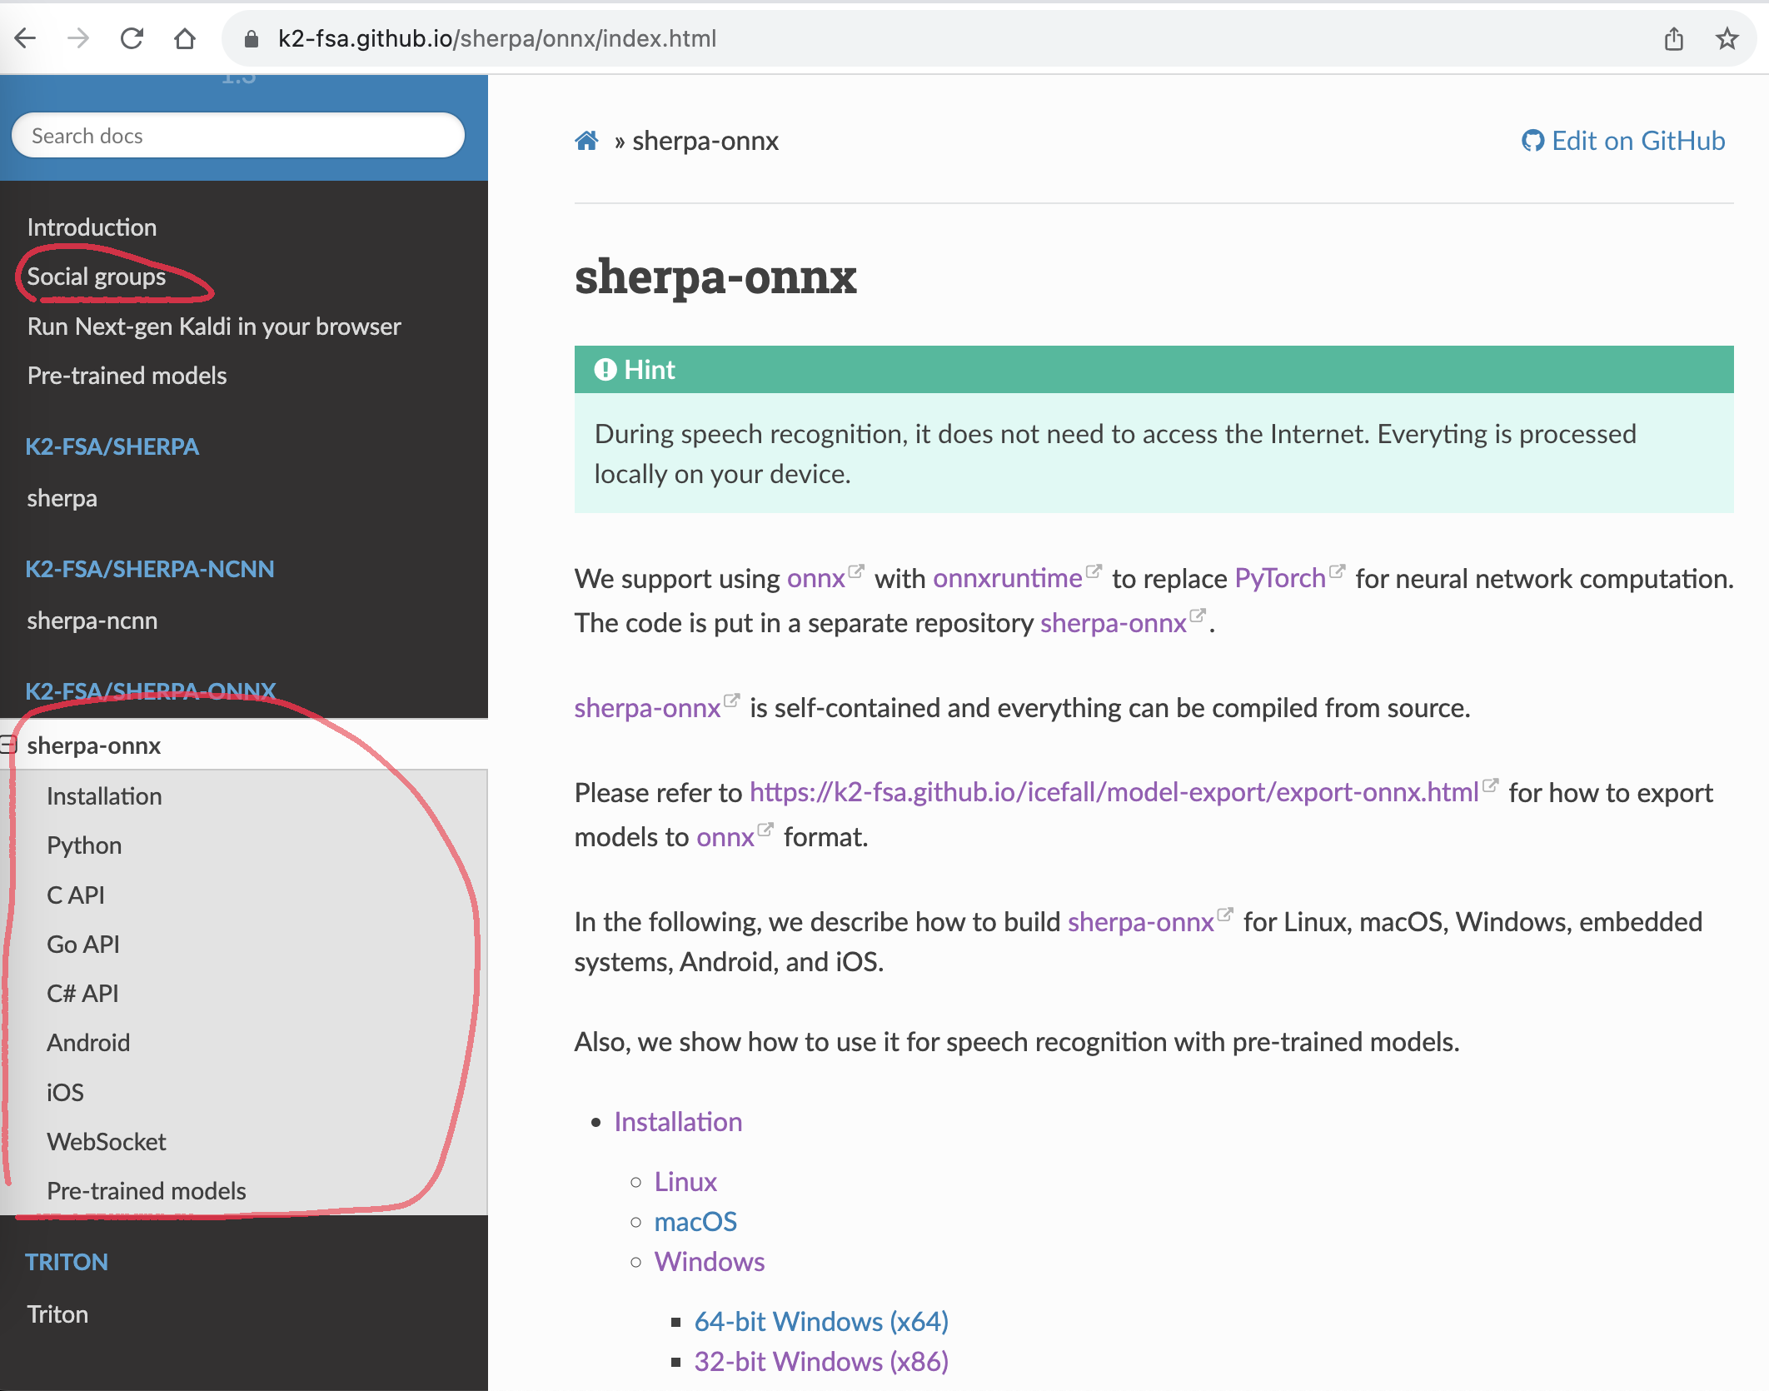Open 64-bit Windows (x64) link

click(x=821, y=1321)
